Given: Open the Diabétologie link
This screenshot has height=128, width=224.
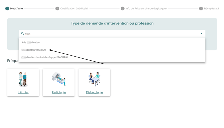Looking at the screenshot, I should click(94, 92).
